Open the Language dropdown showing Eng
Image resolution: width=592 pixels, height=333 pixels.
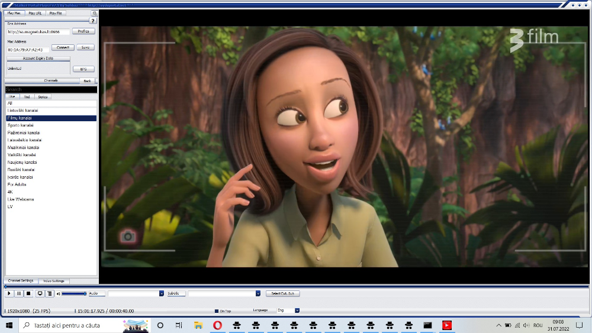click(297, 311)
